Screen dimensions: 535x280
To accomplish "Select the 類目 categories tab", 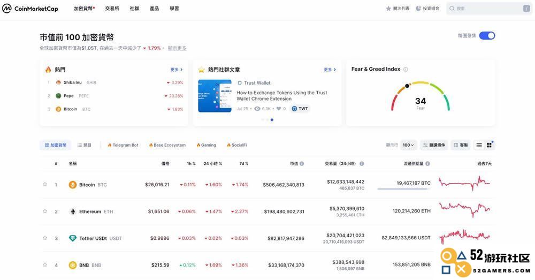I will tap(85, 145).
